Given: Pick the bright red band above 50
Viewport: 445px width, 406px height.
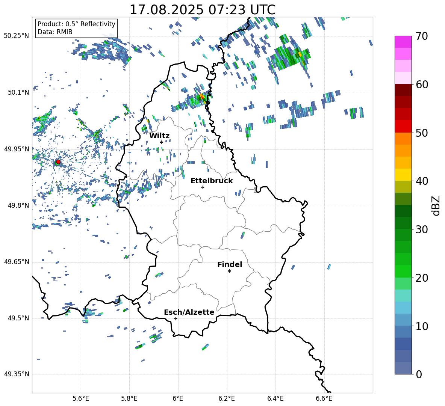Looking at the screenshot, I should 403,127.
